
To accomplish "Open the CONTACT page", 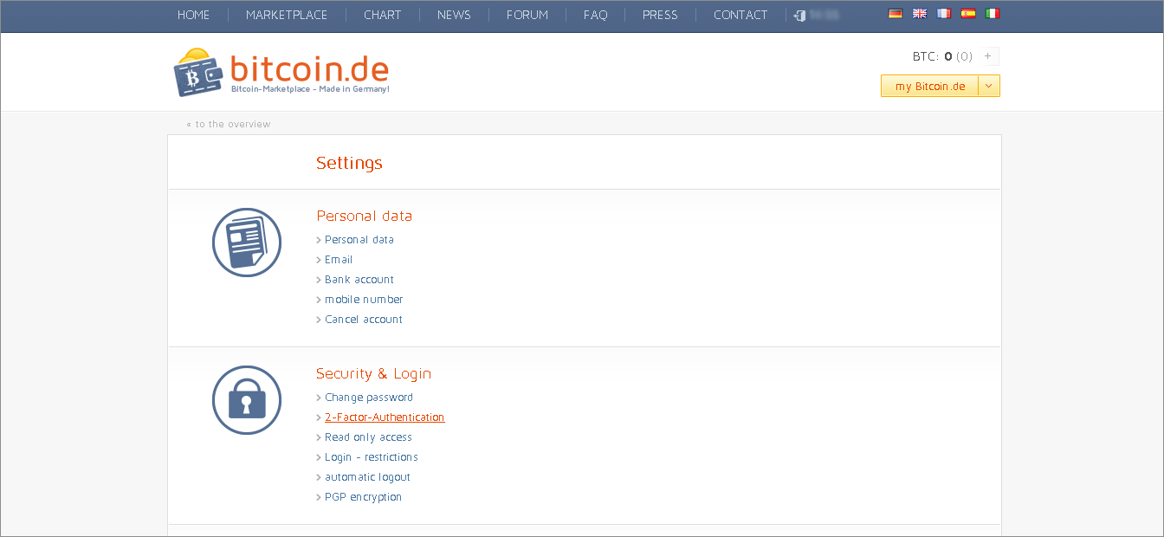I will click(x=740, y=15).
